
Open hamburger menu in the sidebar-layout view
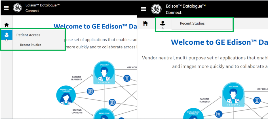tap(6, 8)
